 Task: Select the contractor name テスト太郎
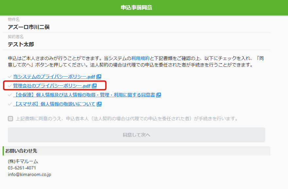click(21, 44)
